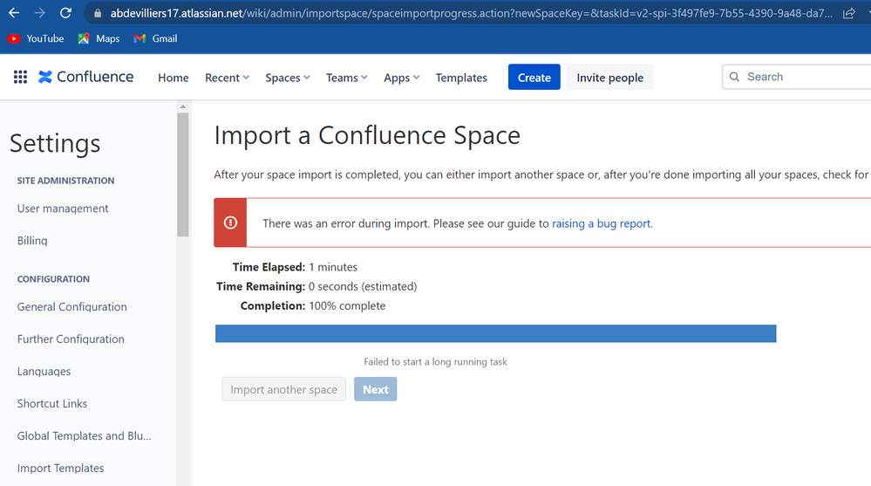Click the sidebar scrollbar thumb
The height and width of the screenshot is (486, 871).
click(x=183, y=175)
